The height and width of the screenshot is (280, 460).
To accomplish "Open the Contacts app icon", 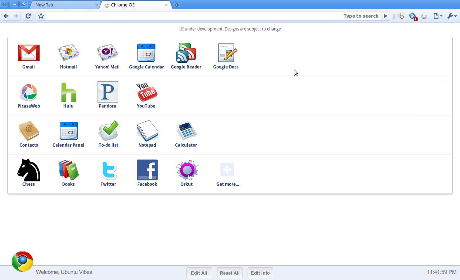I will click(x=29, y=131).
